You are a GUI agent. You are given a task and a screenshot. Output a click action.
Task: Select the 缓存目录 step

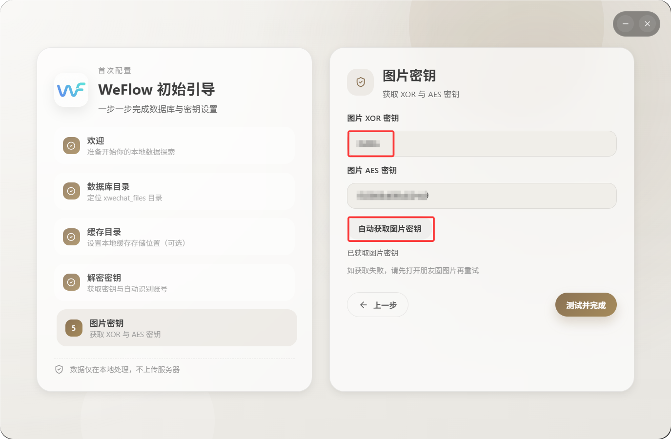click(x=176, y=237)
